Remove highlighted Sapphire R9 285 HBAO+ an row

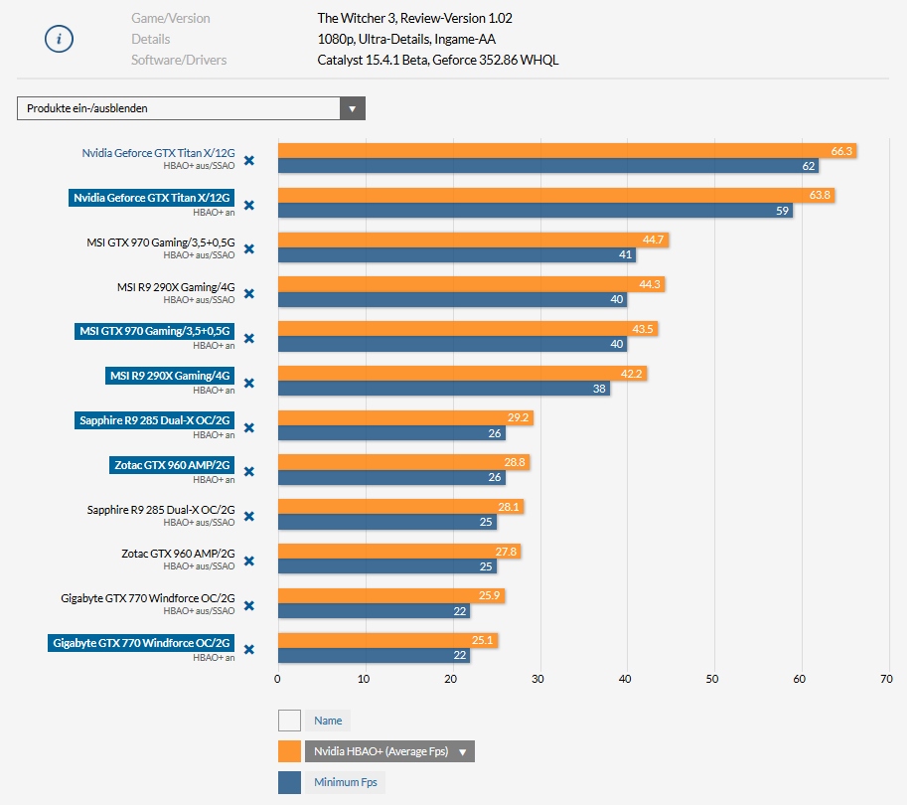pyautogui.click(x=249, y=427)
